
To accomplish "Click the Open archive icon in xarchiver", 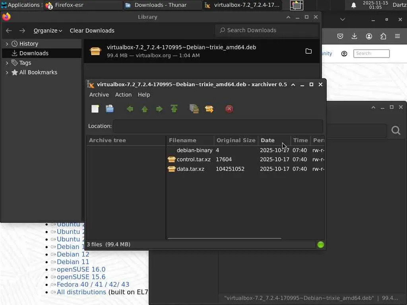I will click(110, 109).
